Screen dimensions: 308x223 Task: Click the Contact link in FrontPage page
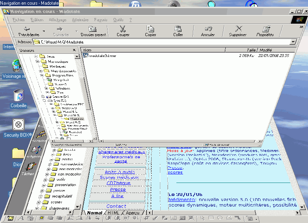[x=116, y=206]
